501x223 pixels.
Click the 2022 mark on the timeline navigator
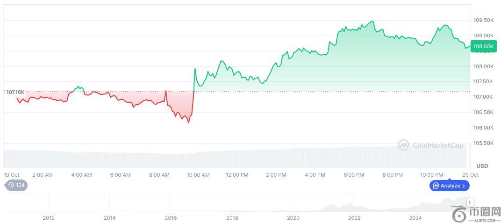[354, 218]
